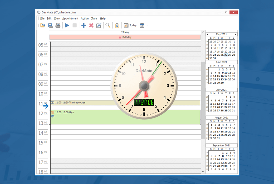Image resolution: width=274 pixels, height=184 pixels.
Task: Select June 30 in mini calendar
Action: [222, 83]
